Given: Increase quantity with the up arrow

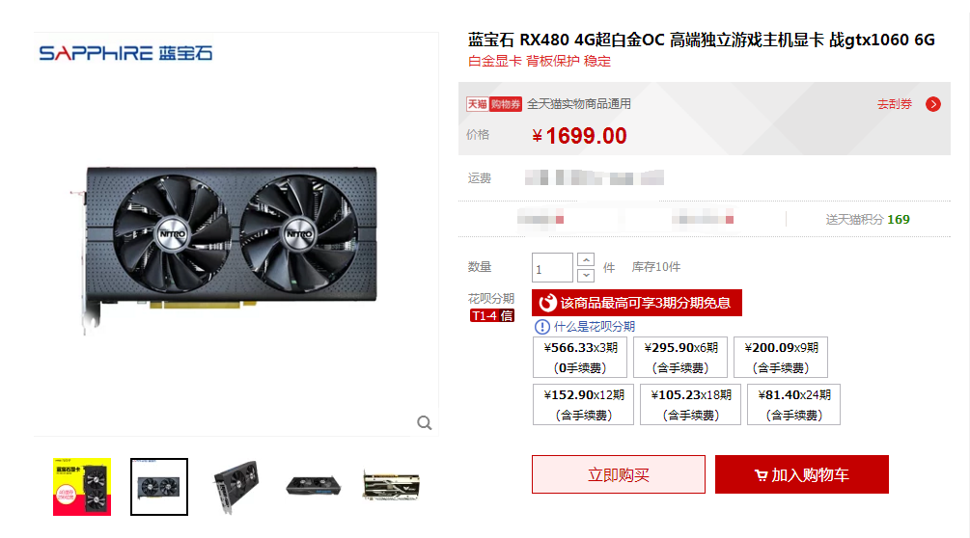Looking at the screenshot, I should (585, 259).
